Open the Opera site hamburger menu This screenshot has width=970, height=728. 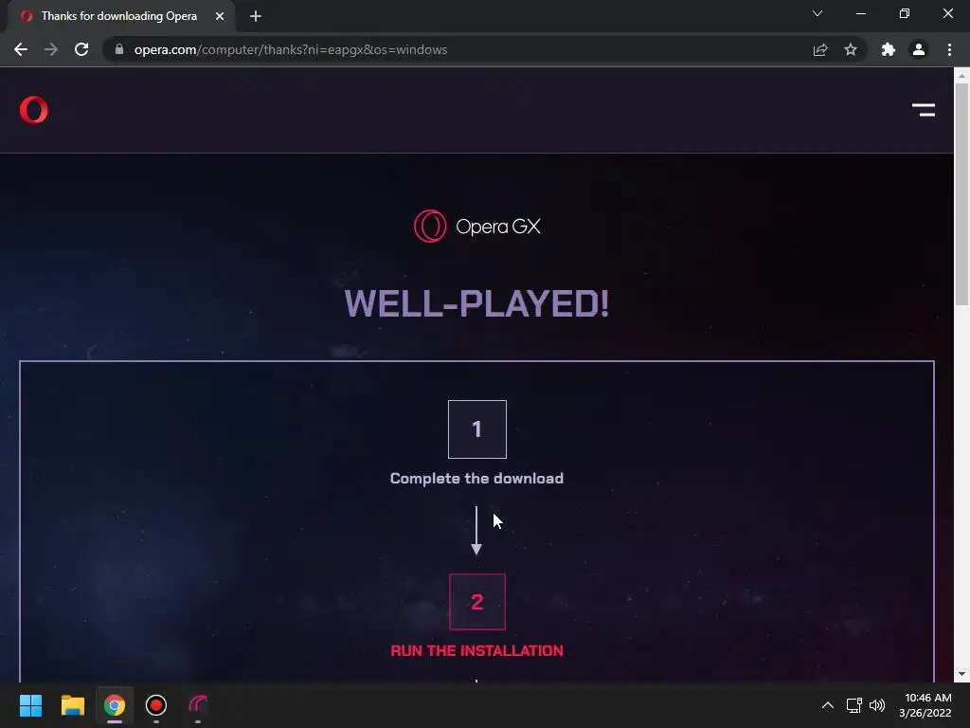[924, 110]
